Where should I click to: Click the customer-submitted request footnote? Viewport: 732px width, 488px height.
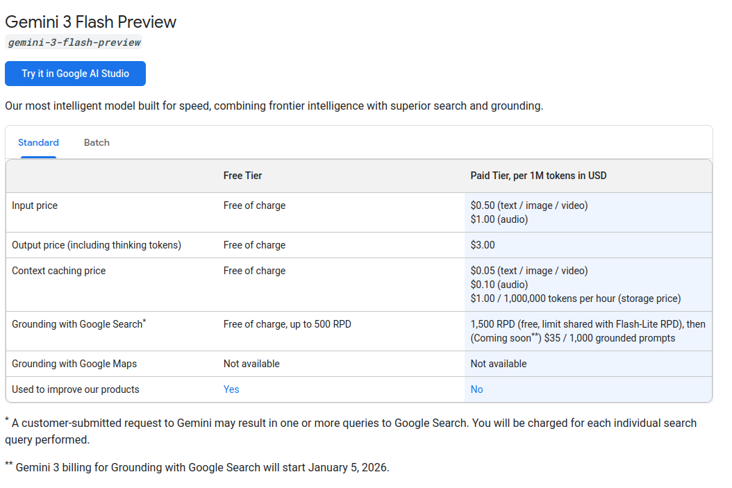tap(351, 431)
